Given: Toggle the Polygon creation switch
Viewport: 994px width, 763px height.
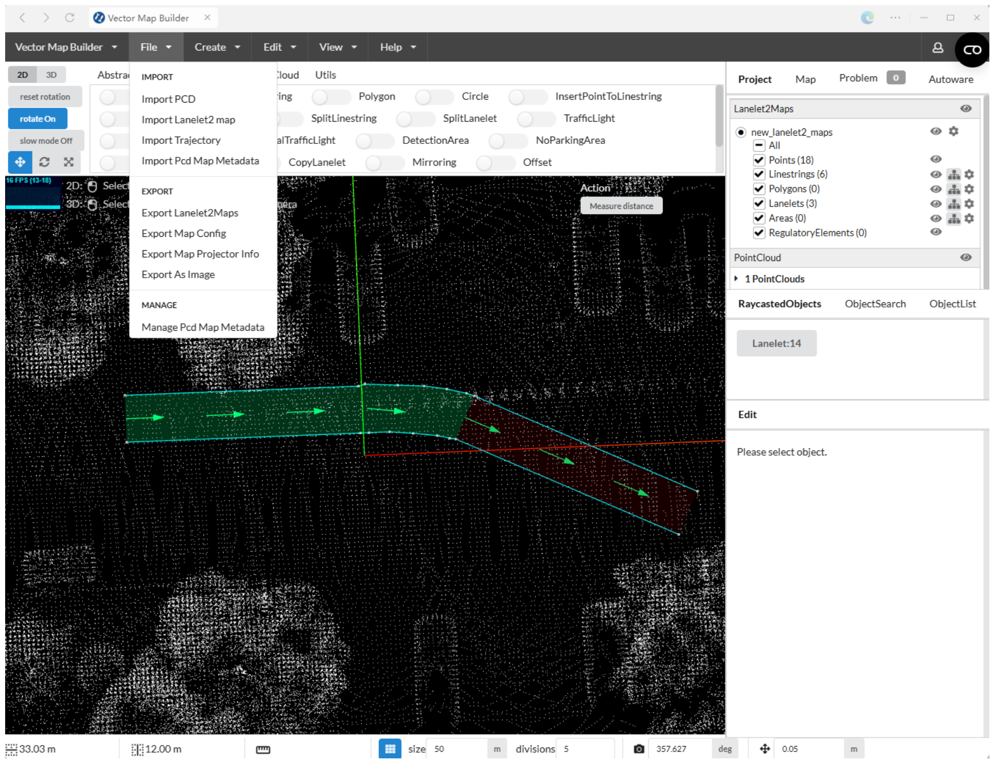Looking at the screenshot, I should (x=331, y=96).
